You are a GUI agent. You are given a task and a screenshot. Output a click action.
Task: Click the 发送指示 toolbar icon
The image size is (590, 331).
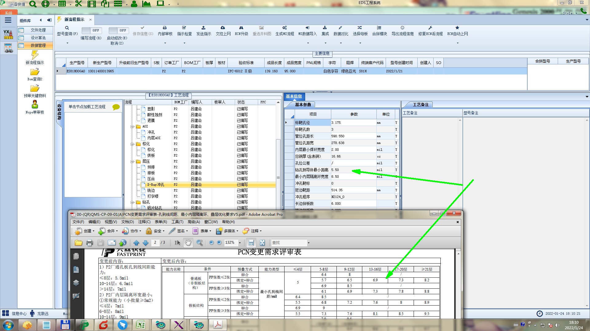pyautogui.click(x=203, y=28)
